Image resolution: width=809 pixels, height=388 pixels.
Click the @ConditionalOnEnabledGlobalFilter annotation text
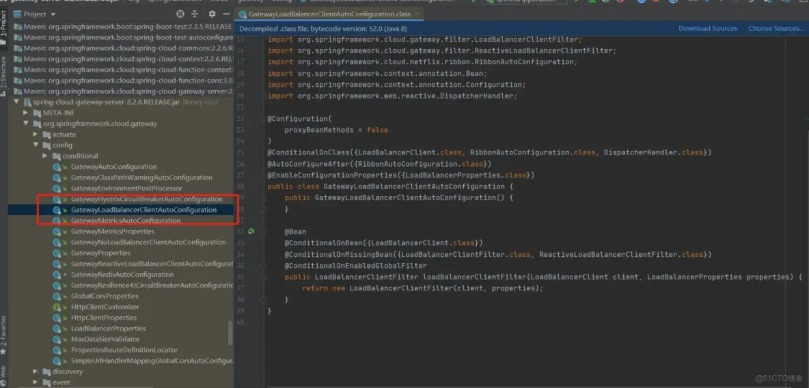click(355, 266)
